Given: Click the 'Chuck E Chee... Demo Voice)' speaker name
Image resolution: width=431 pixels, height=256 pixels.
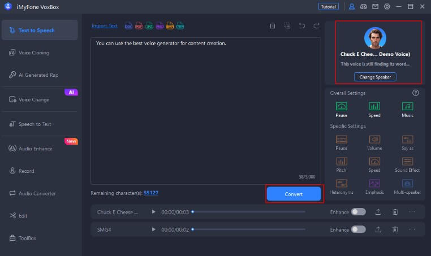Looking at the screenshot, I should coord(375,54).
